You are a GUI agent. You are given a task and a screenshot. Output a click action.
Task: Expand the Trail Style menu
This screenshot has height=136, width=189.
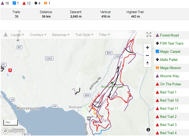[x=84, y=35]
